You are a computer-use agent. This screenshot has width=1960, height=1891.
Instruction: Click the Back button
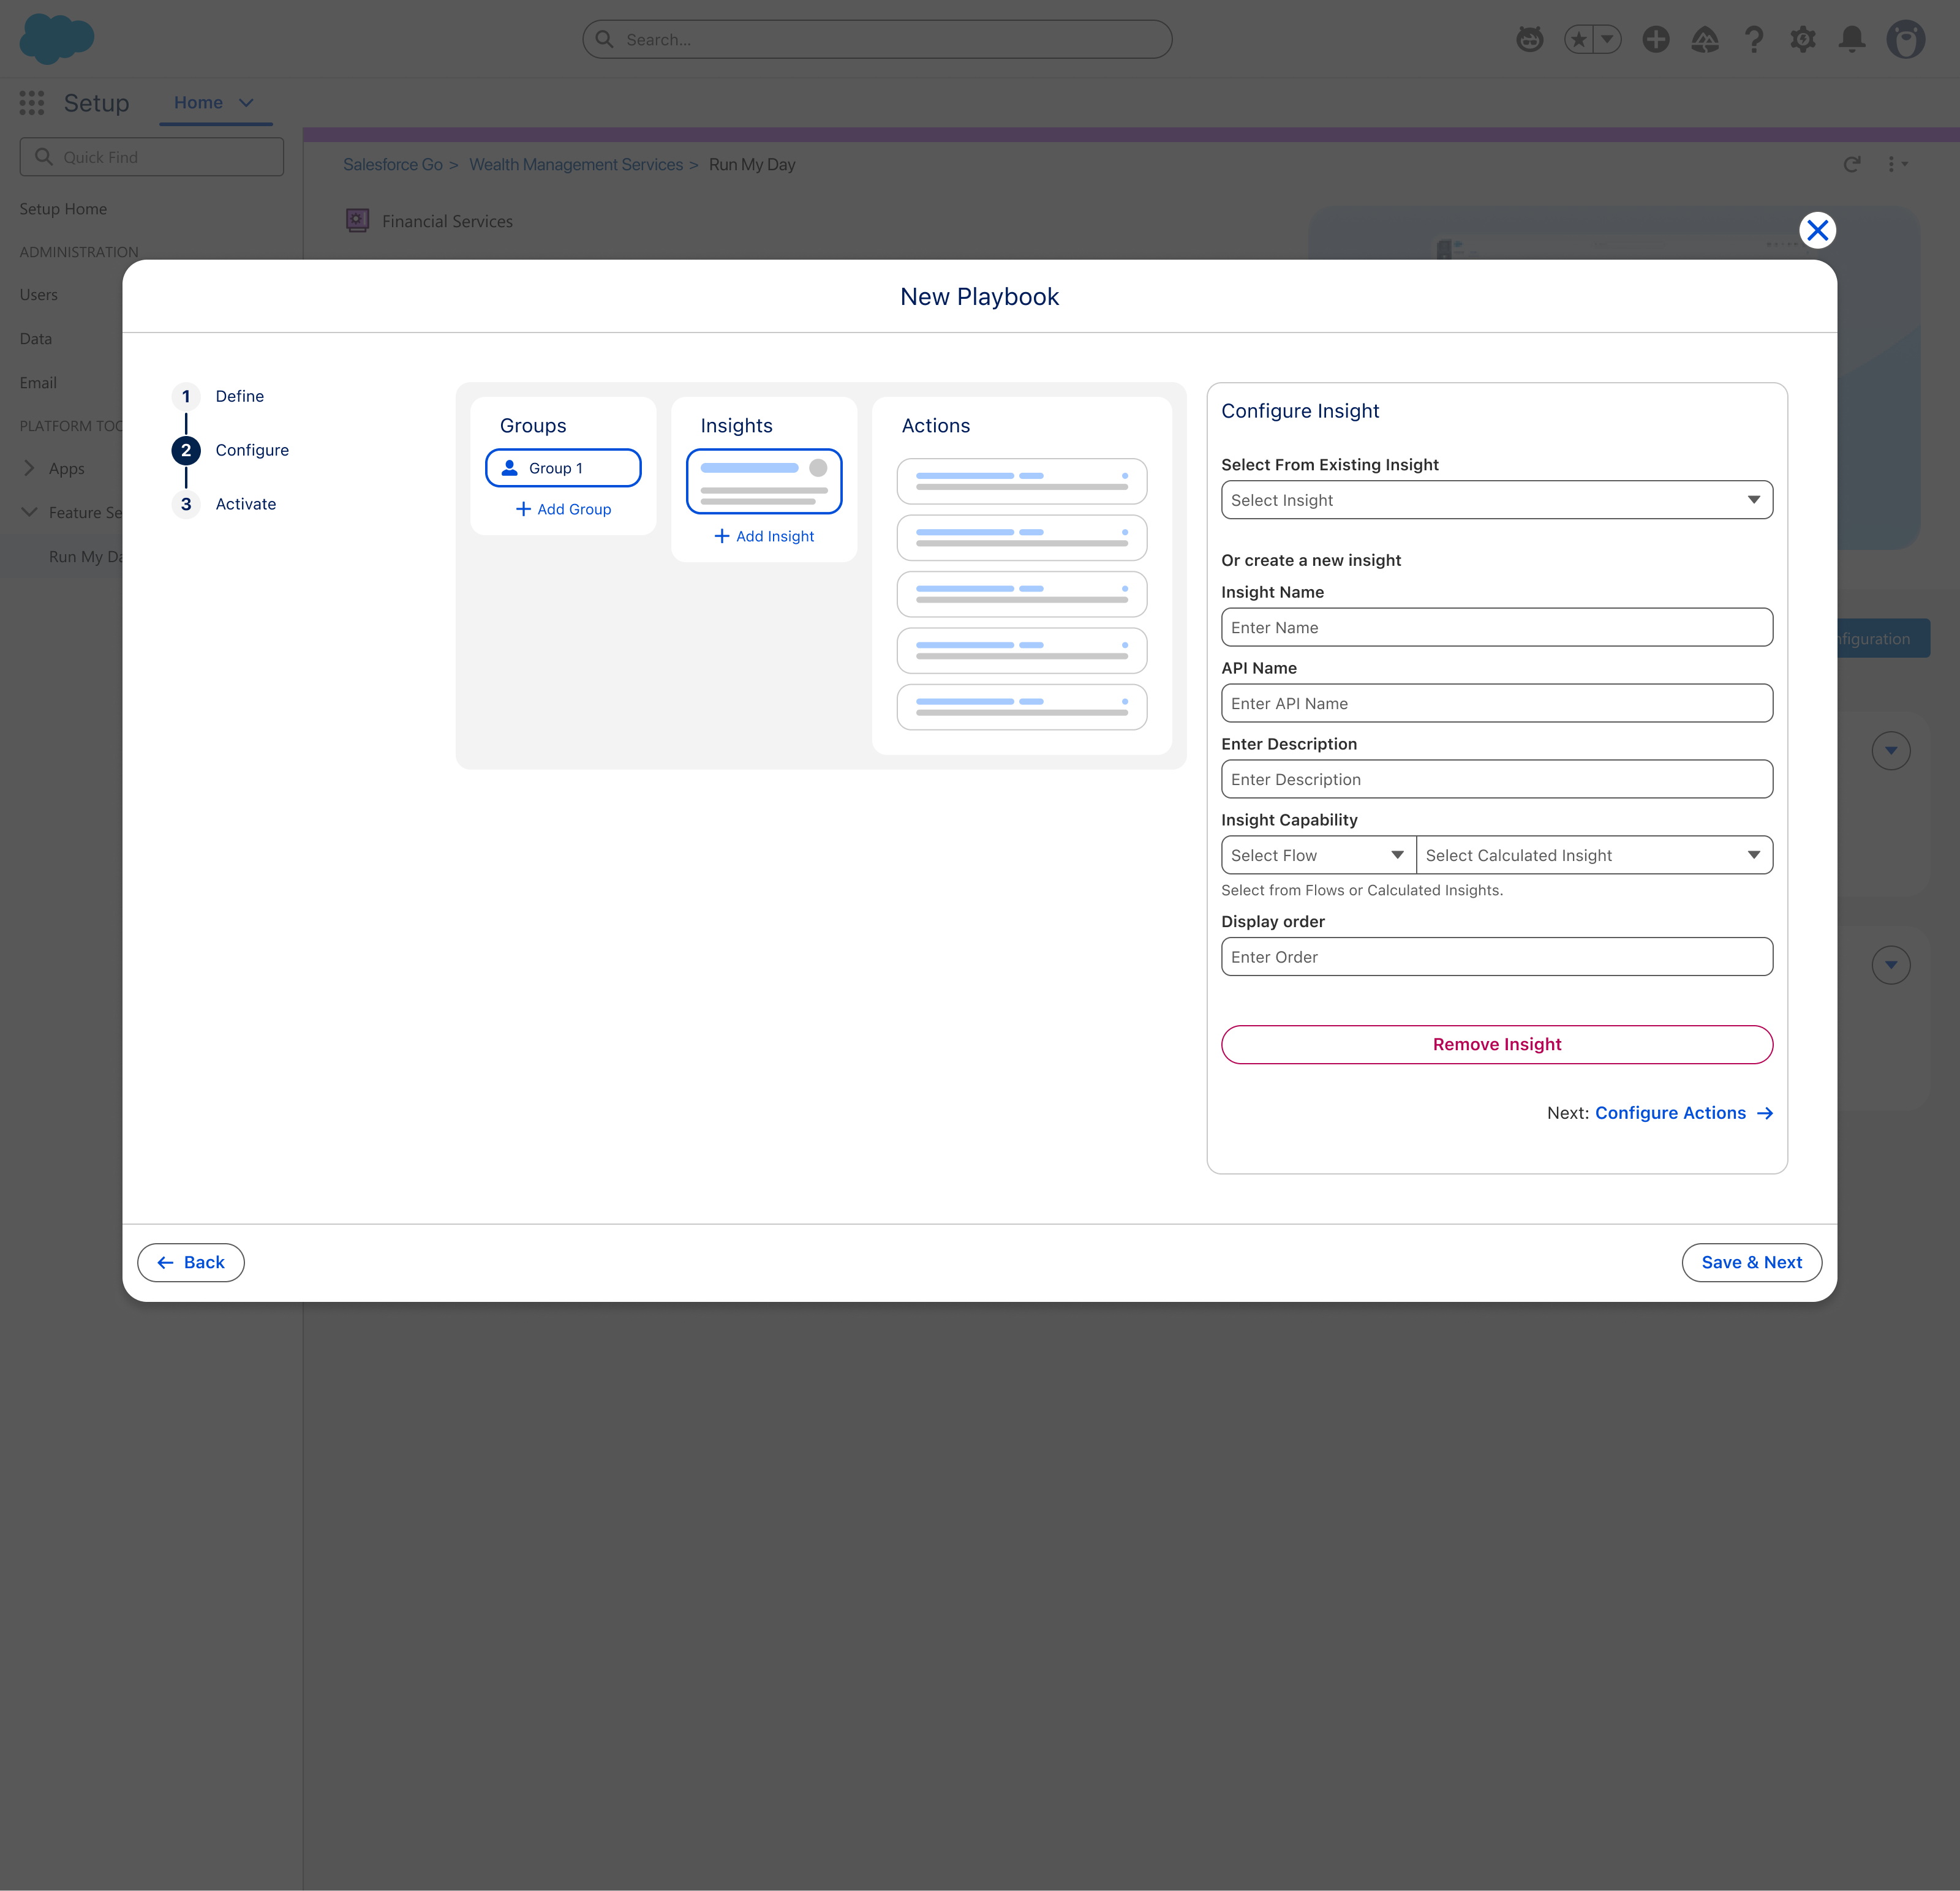point(191,1262)
